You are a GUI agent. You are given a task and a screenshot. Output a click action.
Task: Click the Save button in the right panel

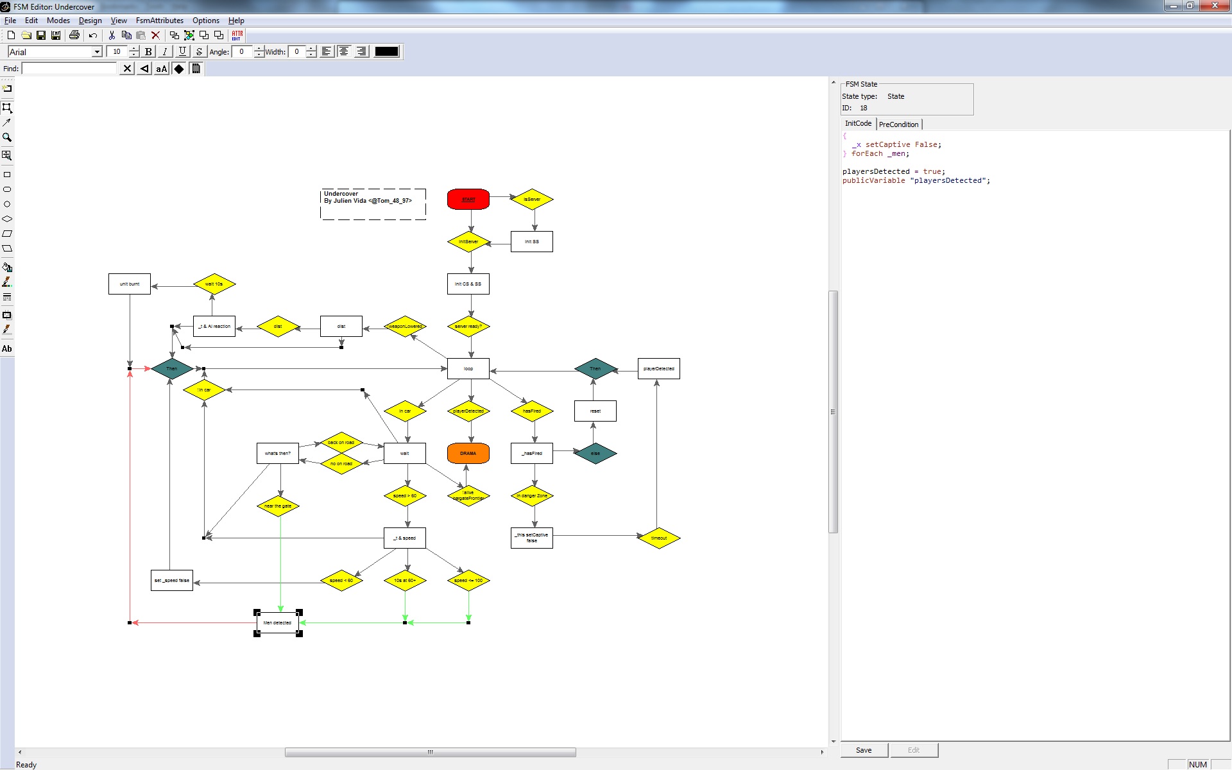click(x=864, y=749)
